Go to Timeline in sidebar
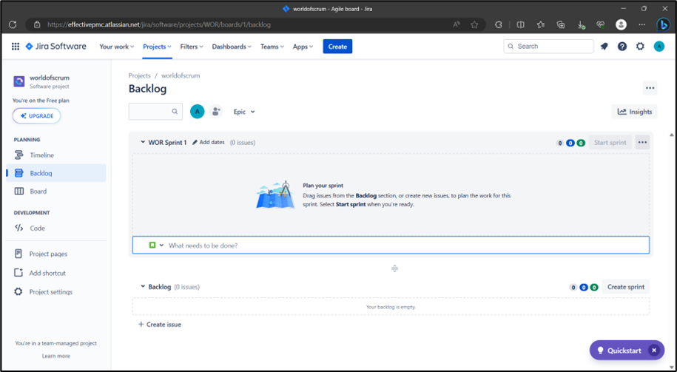This screenshot has height=372, width=677. [56, 155]
